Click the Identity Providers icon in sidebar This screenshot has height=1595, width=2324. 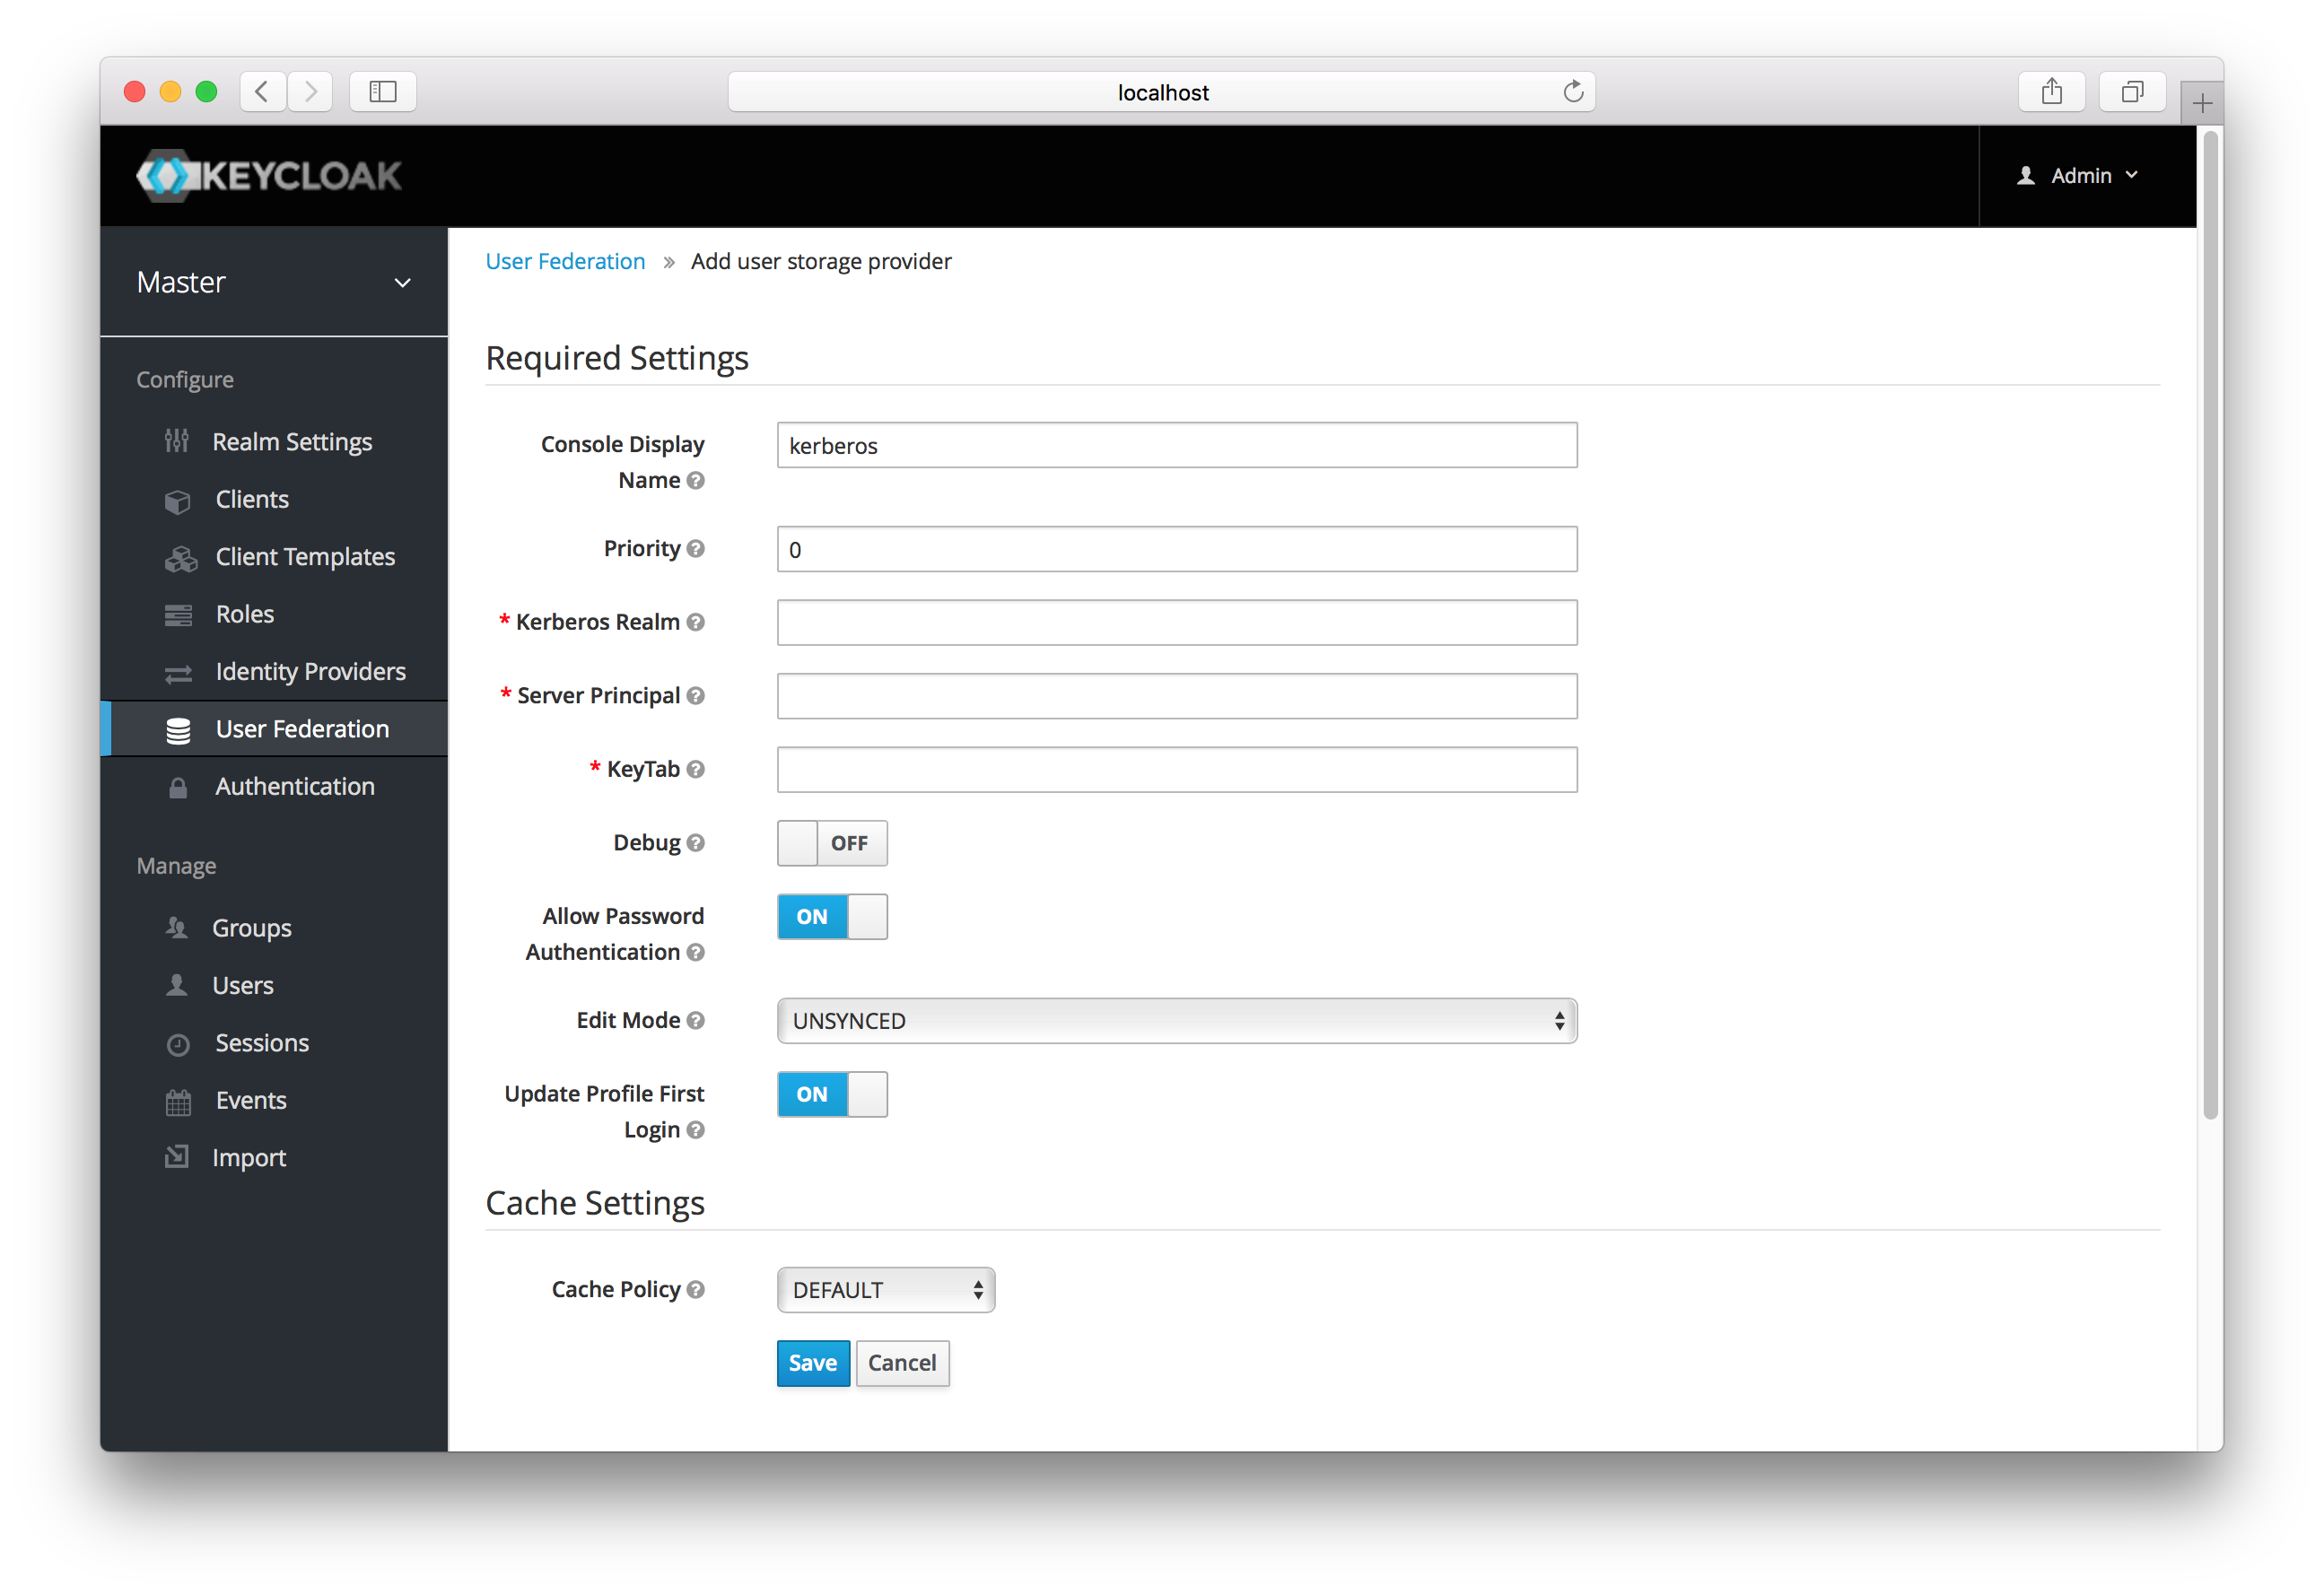pos(182,671)
